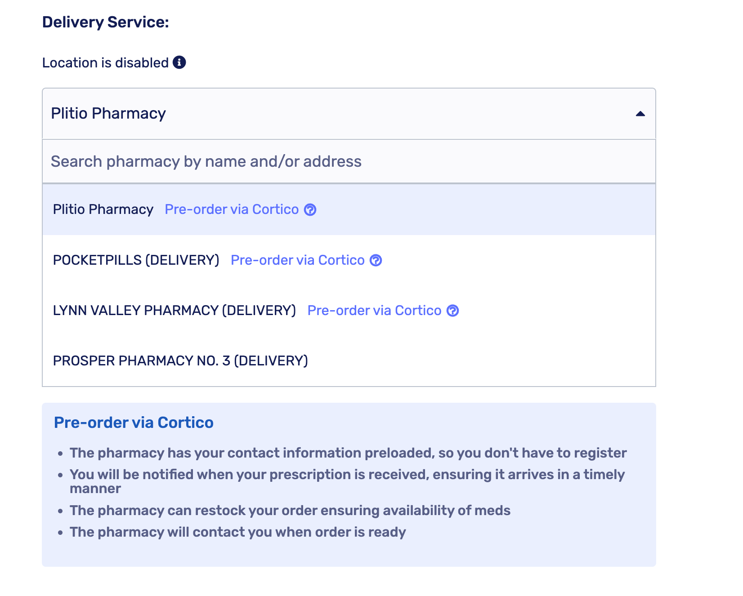Open Pre-order via Cortico link beside Plitio Pharmacy

pos(232,209)
